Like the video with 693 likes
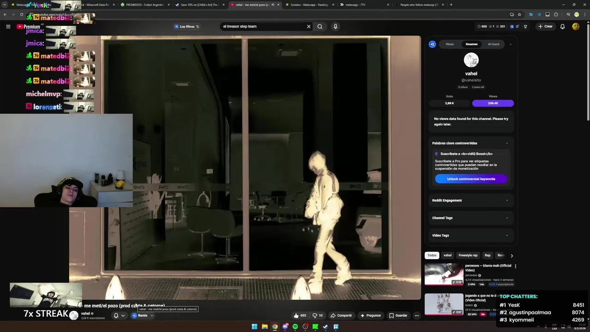The image size is (590, 332). [300, 315]
